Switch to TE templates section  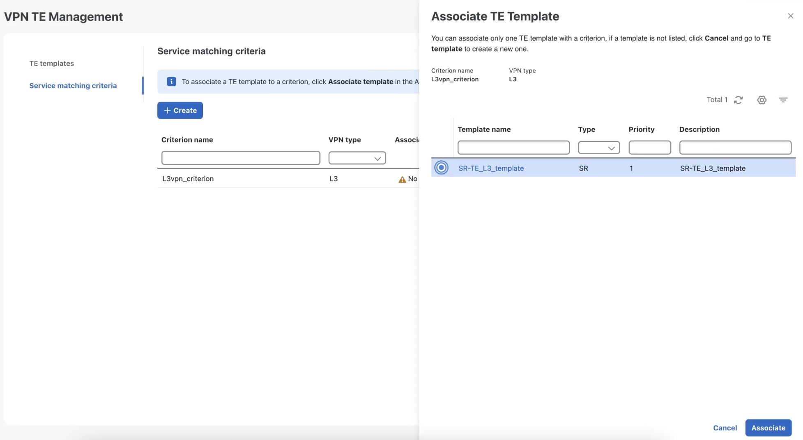coord(51,63)
